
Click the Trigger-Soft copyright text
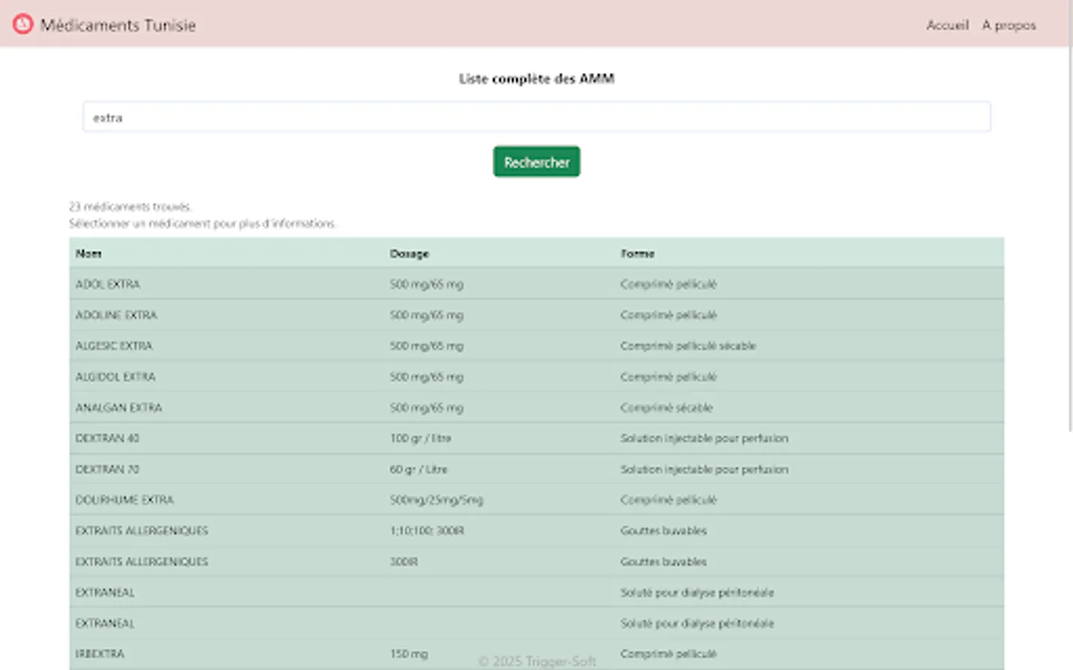(537, 661)
